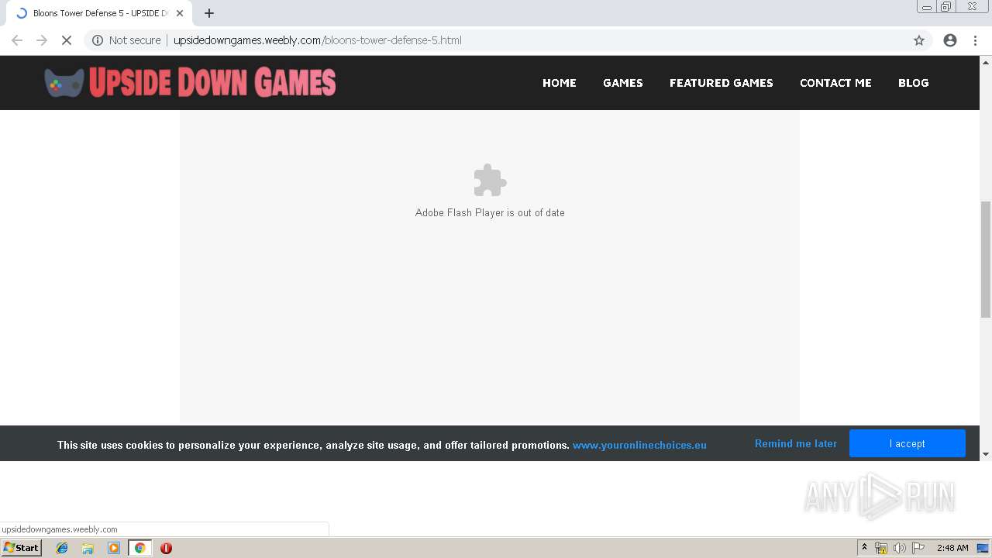Launch Internet Explorer from the taskbar
The width and height of the screenshot is (992, 558).
tap(62, 548)
